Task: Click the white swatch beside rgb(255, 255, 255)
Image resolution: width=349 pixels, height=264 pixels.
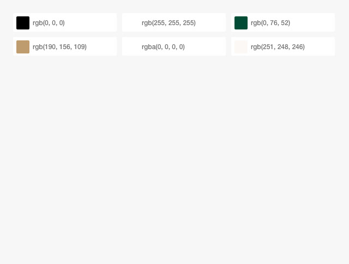Action: pos(132,23)
